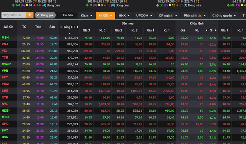Click PNJ percent change -6.2%
Viewport: 246px width, 144px height.
[x=212, y=45]
